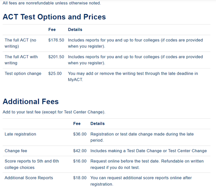Click the $36.00 late registration fee
Viewport: 216px width, 189px height.
coord(80,134)
